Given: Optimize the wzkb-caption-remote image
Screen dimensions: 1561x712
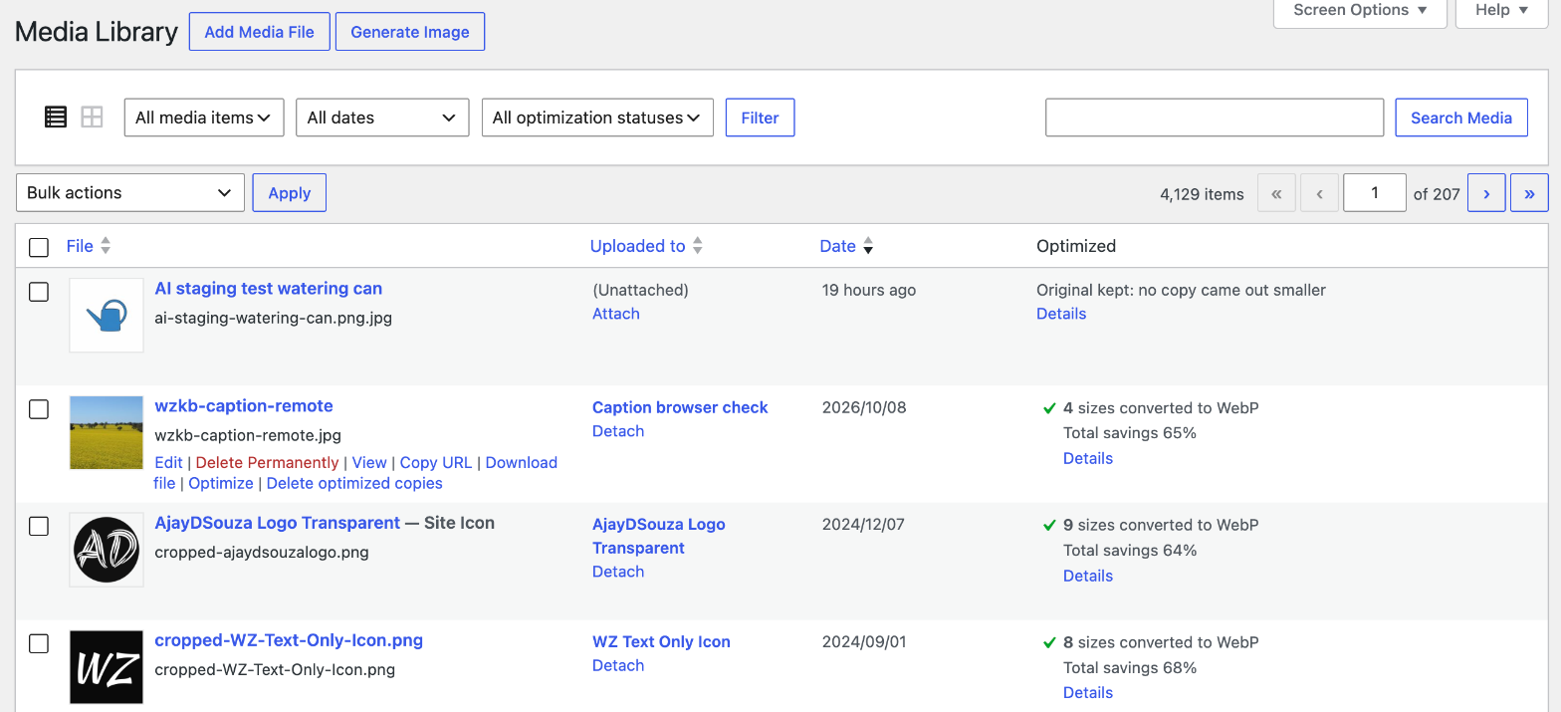Looking at the screenshot, I should pos(221,483).
